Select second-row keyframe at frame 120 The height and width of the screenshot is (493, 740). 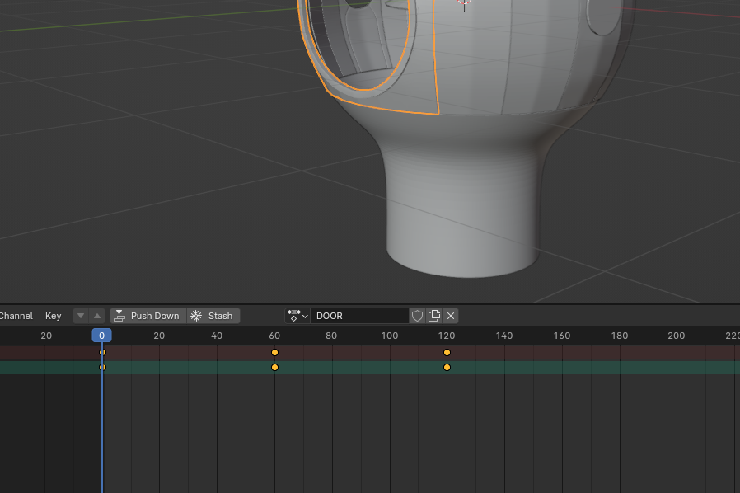[447, 368]
